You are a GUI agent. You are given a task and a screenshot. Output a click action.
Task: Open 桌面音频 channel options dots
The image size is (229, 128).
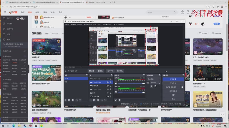point(116,89)
